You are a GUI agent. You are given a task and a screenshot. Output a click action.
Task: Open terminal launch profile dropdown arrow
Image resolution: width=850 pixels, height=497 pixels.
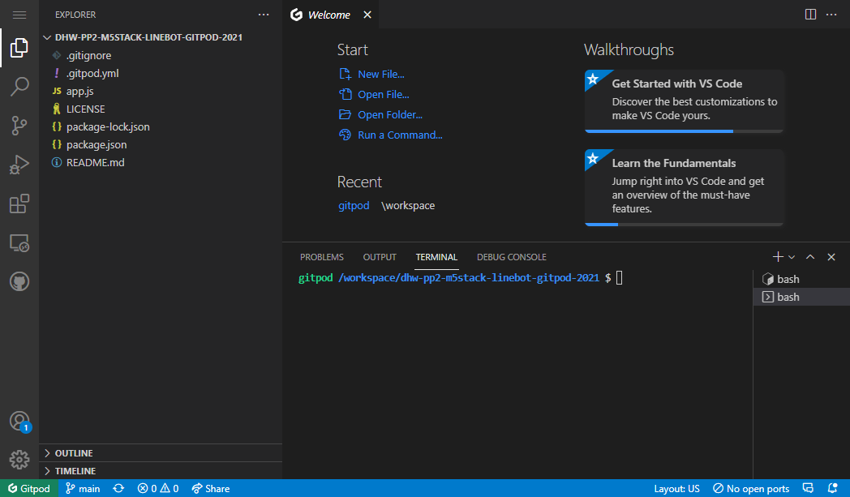[x=792, y=257]
